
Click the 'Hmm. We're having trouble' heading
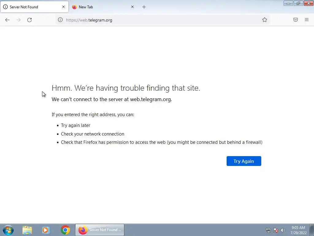126,88
